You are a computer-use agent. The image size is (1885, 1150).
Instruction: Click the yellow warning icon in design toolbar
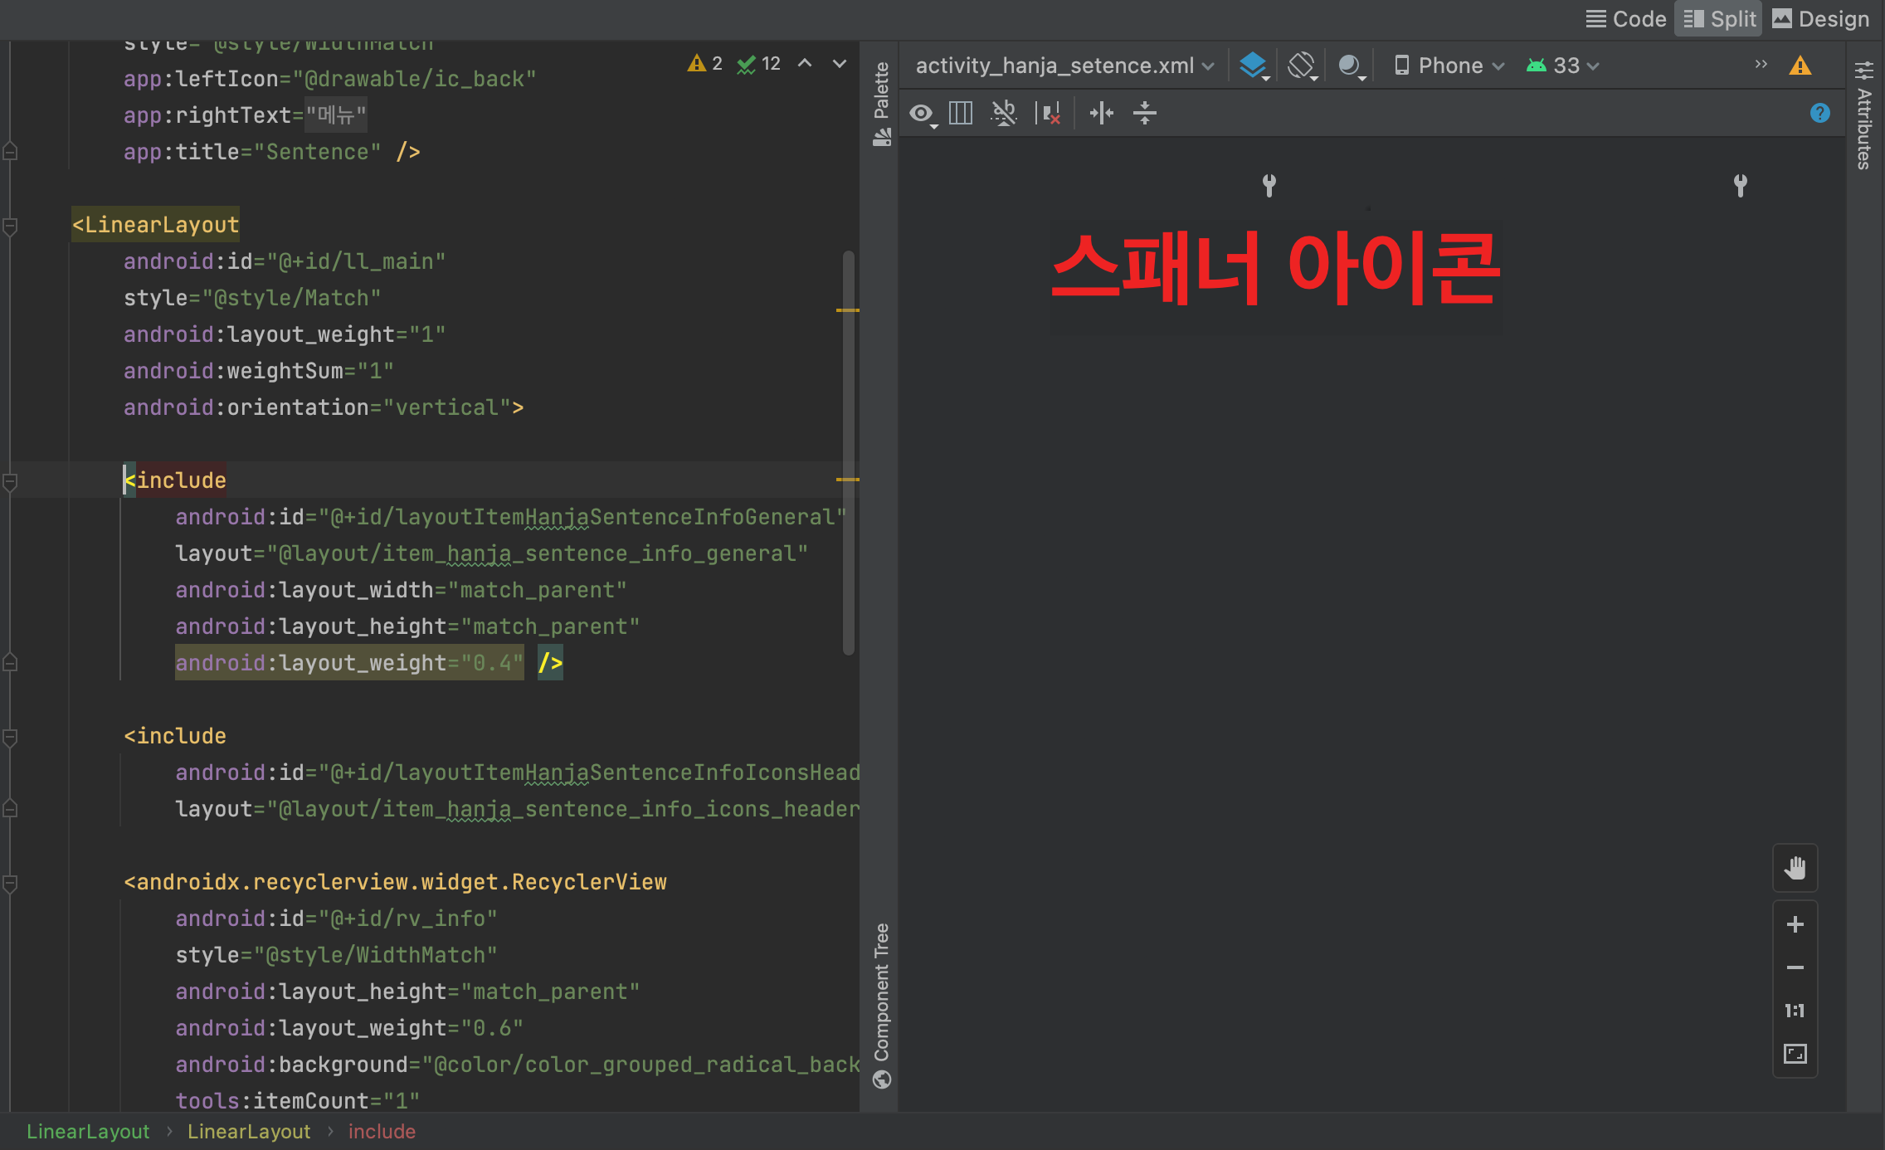tap(1800, 66)
